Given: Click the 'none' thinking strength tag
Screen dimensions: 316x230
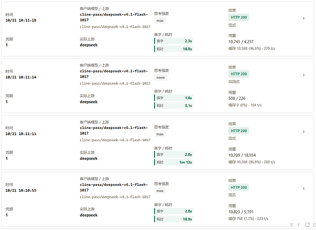Looking at the screenshot, I should (x=161, y=77).
